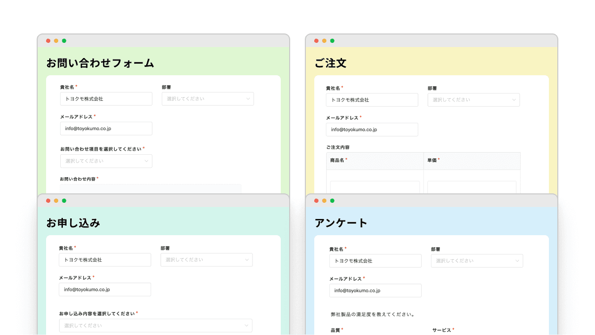
Task: Select the 貴社名 field in ご注文 form
Action: pos(372,100)
